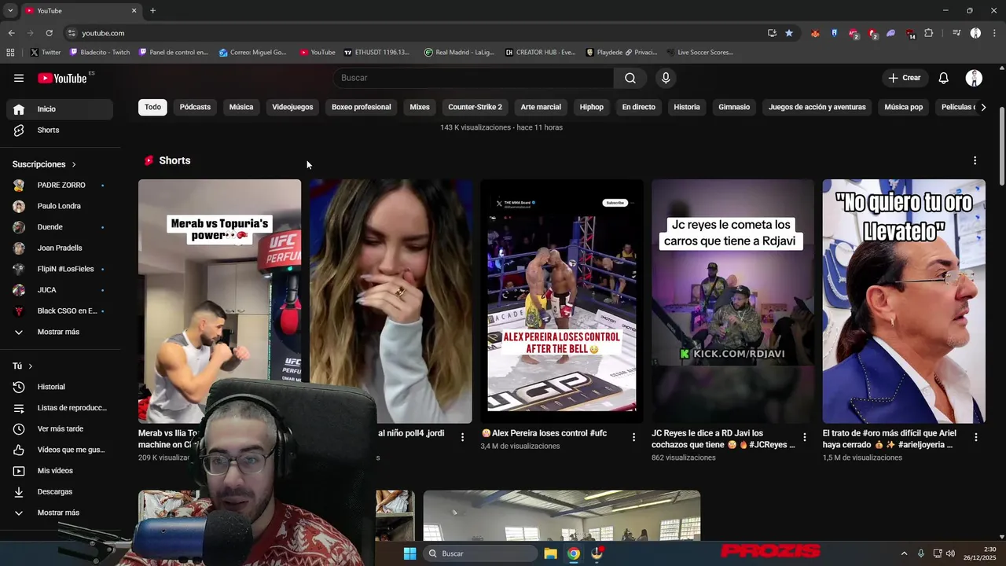Click Chrome icon in taskbar
Screen dimensions: 1006x566
point(574,553)
